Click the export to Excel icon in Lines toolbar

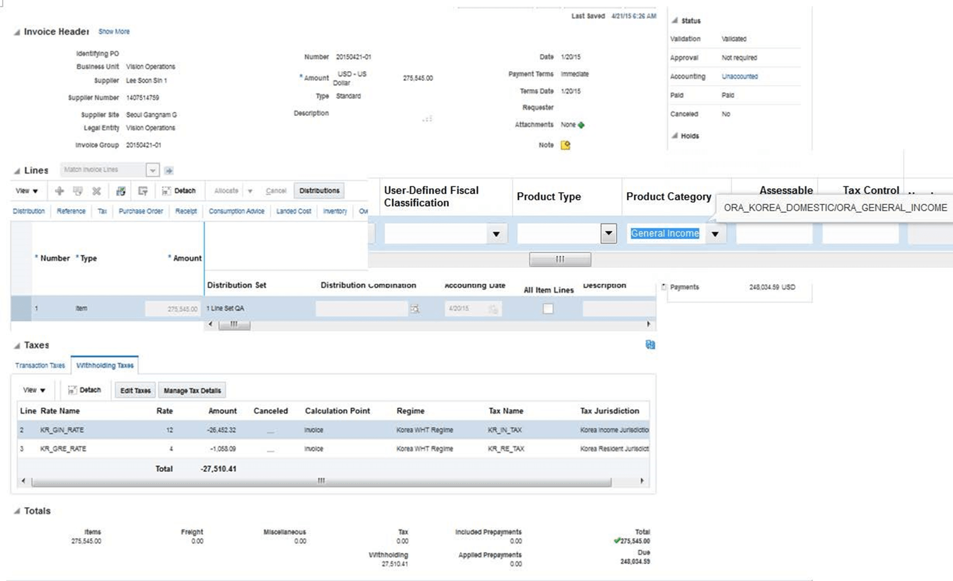[x=120, y=191]
